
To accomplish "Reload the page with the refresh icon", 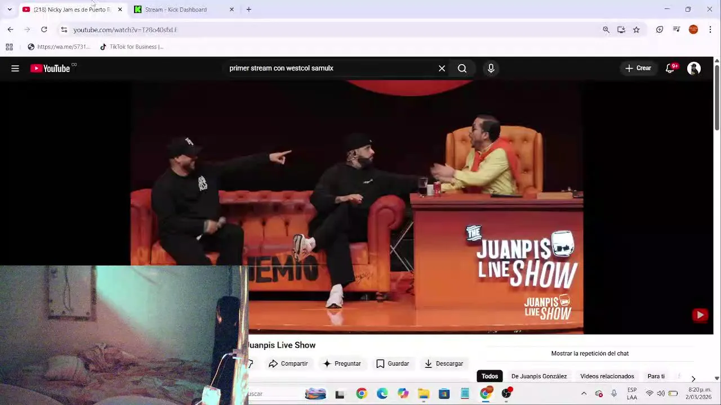I will tap(44, 29).
